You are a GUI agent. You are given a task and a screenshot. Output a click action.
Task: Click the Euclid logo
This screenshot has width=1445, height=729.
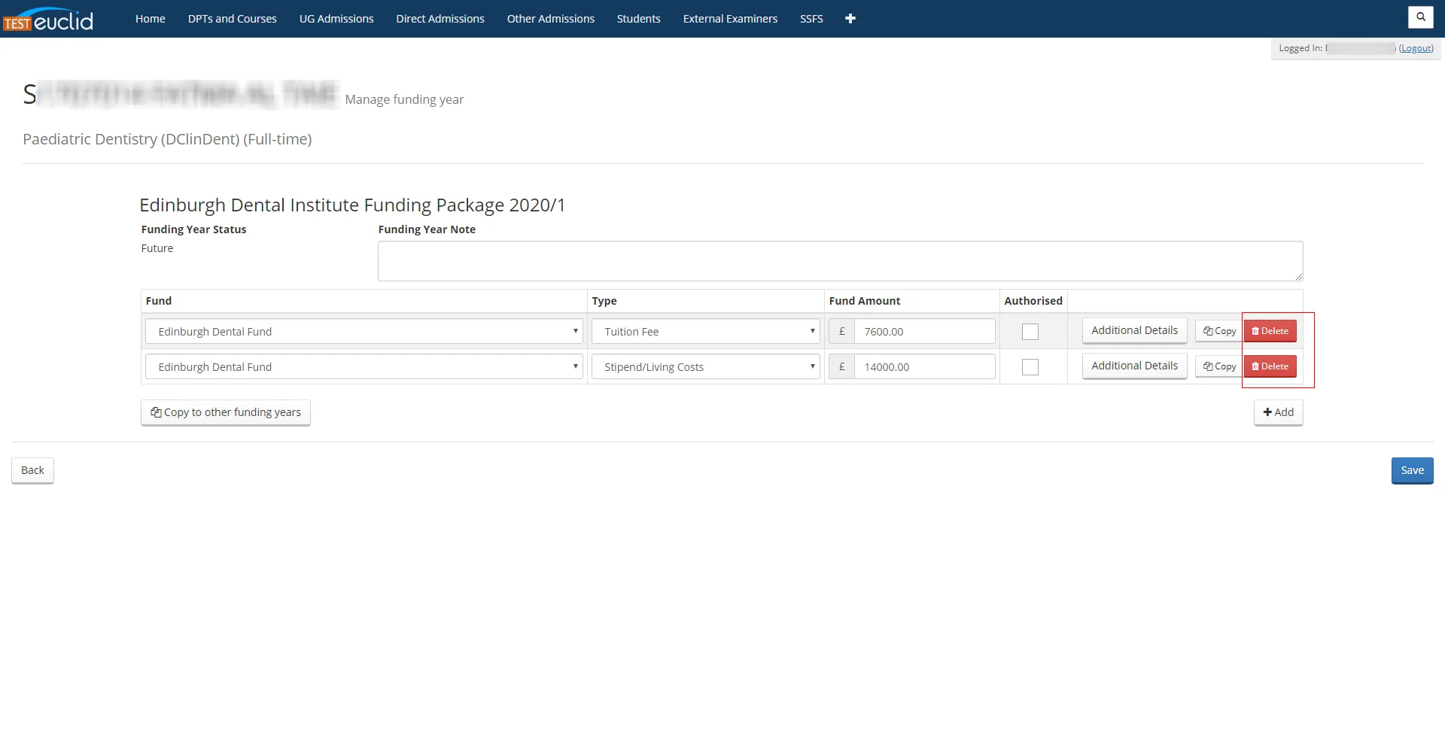tap(49, 20)
